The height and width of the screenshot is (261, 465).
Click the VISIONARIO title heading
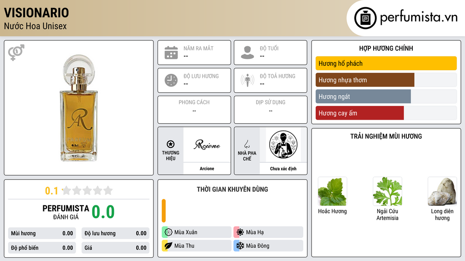pyautogui.click(x=36, y=13)
